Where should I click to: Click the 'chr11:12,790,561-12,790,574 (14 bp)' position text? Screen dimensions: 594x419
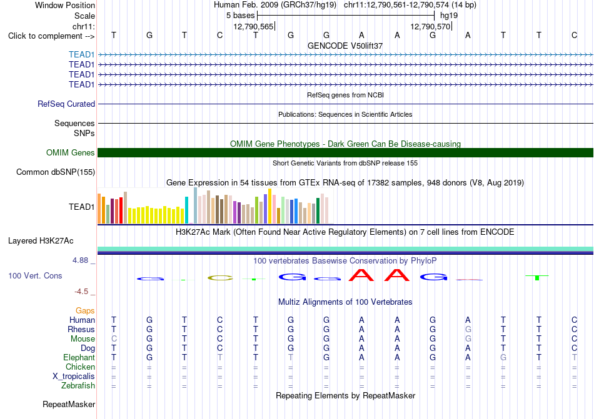(x=410, y=5)
